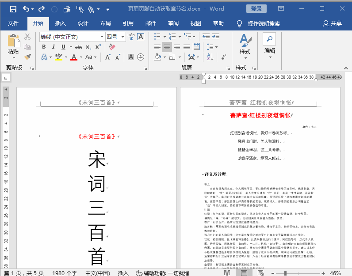
Task: Decrease paragraph indent
Action: tap(206, 36)
